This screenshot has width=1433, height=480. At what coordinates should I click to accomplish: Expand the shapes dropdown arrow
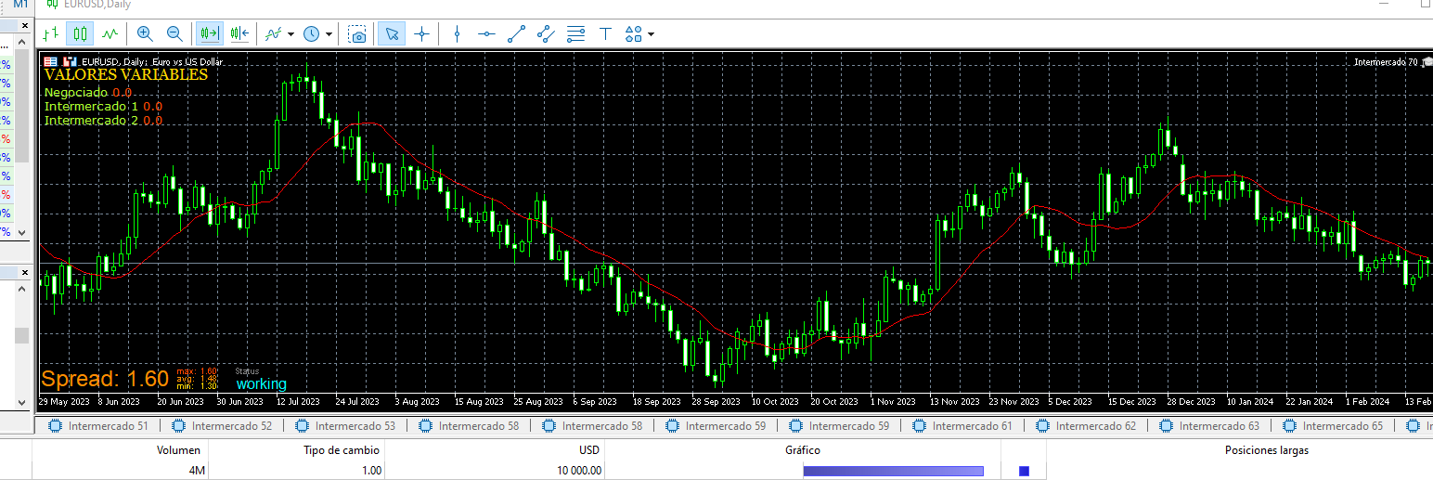[x=652, y=34]
